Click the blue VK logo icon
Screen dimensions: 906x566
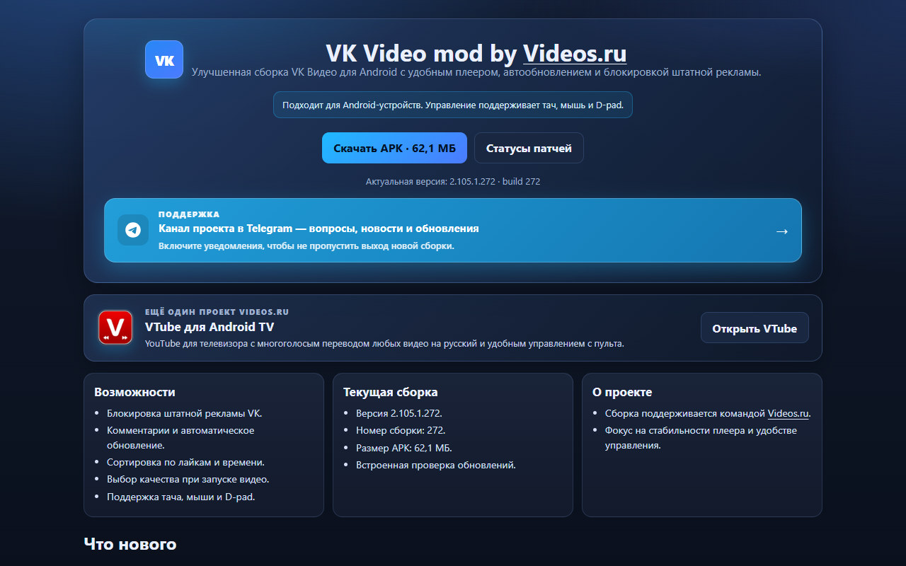click(164, 59)
